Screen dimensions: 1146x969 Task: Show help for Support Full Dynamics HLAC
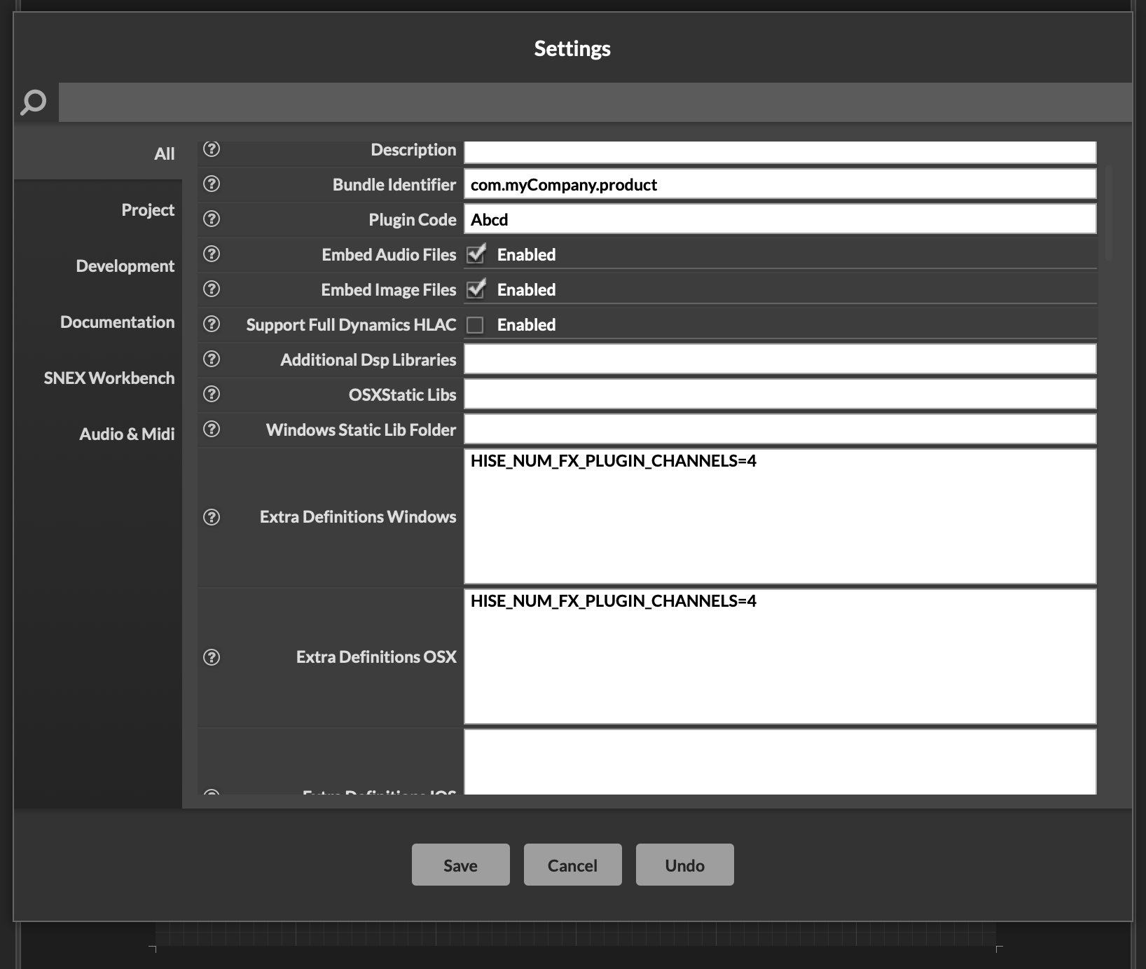tap(212, 324)
